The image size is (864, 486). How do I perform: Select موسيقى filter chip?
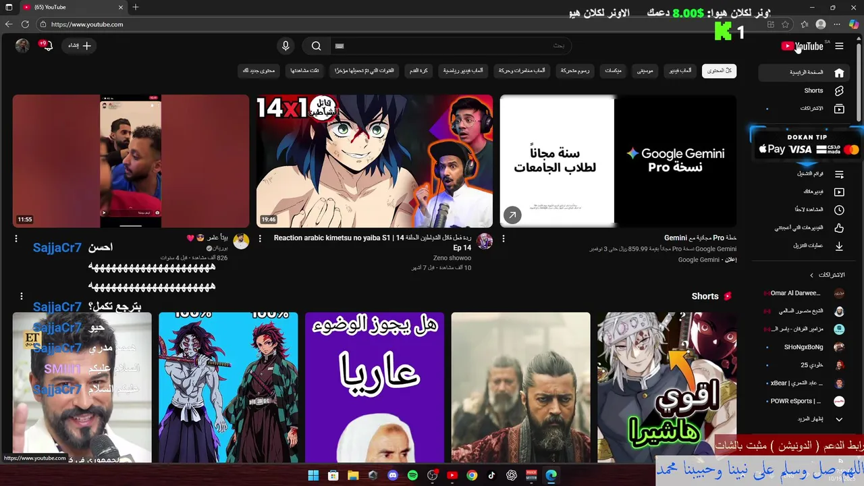[645, 70]
